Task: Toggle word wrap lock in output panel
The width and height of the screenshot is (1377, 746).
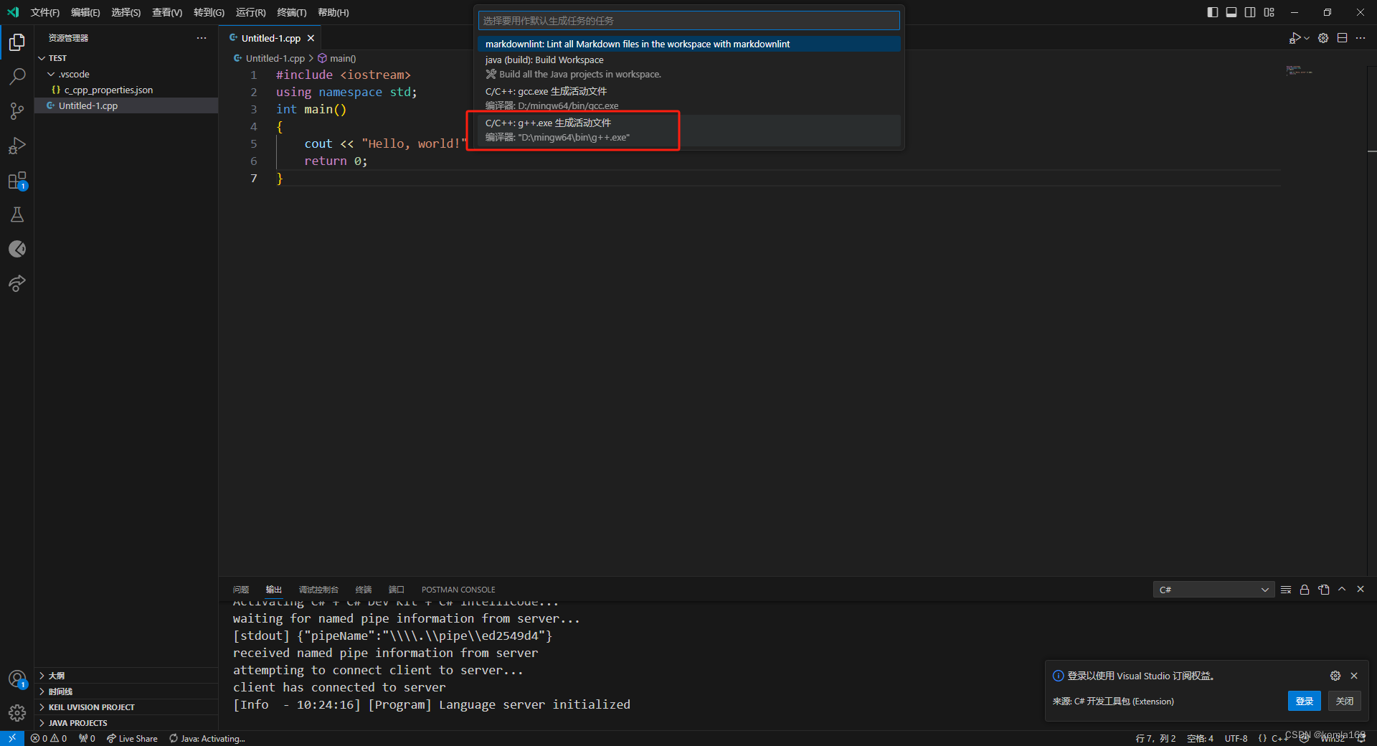Action: coord(1305,590)
